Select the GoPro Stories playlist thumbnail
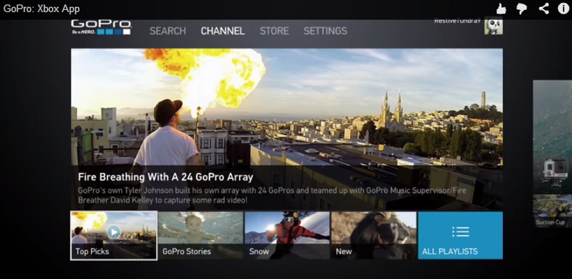This screenshot has height=279, width=572. tap(201, 235)
